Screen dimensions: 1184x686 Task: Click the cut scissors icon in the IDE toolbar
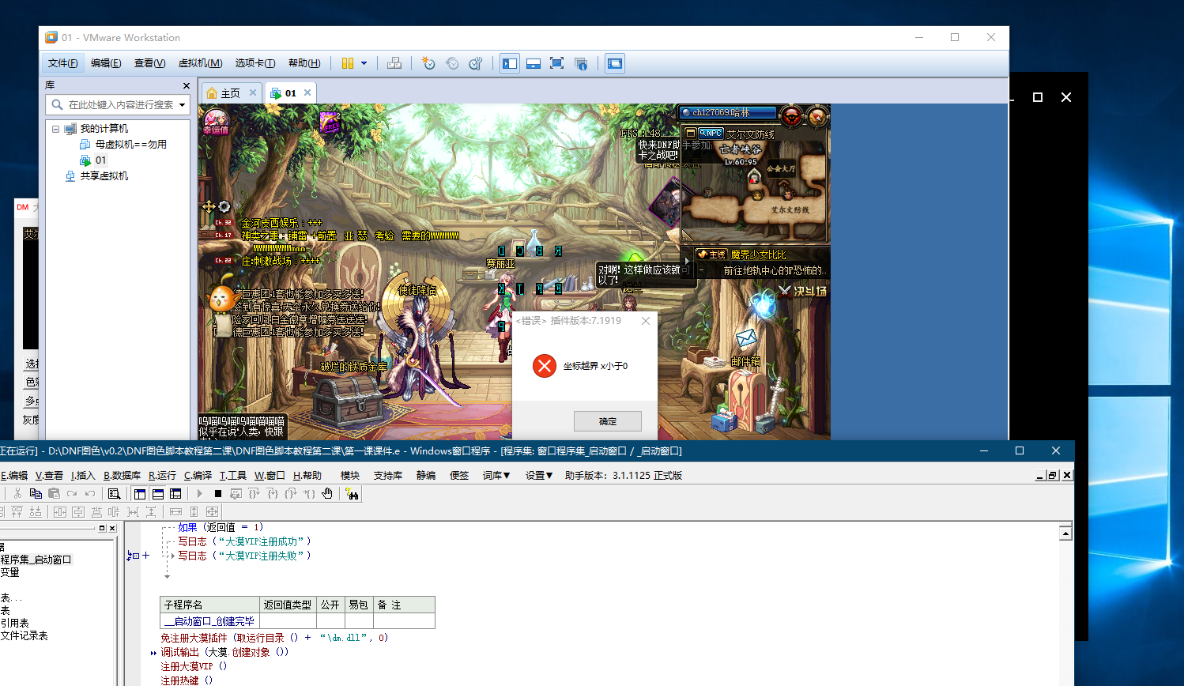pos(17,493)
